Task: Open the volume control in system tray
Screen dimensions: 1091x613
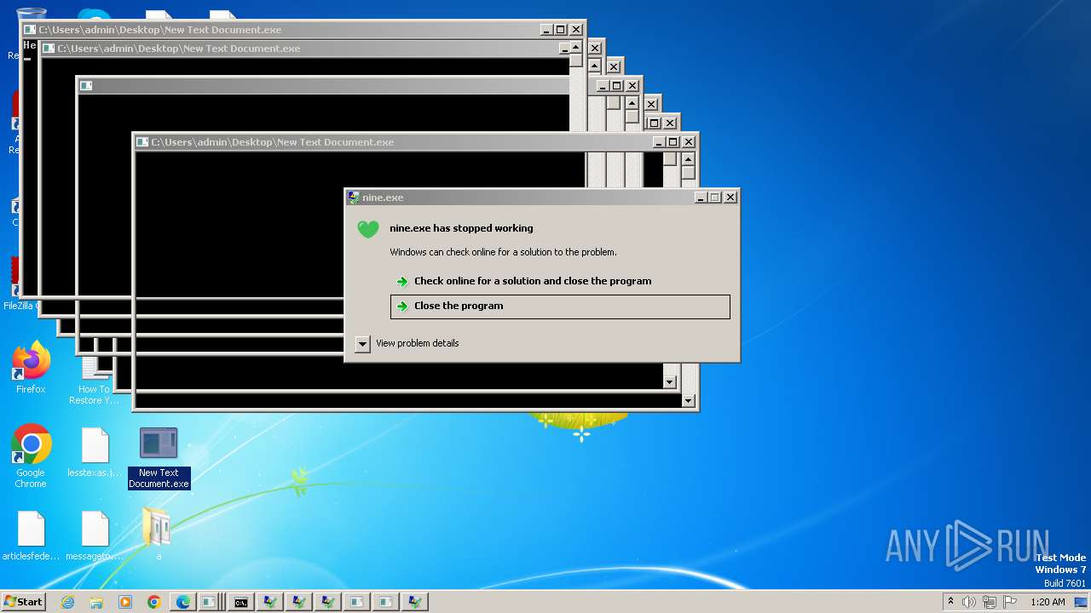Action: pos(969,602)
